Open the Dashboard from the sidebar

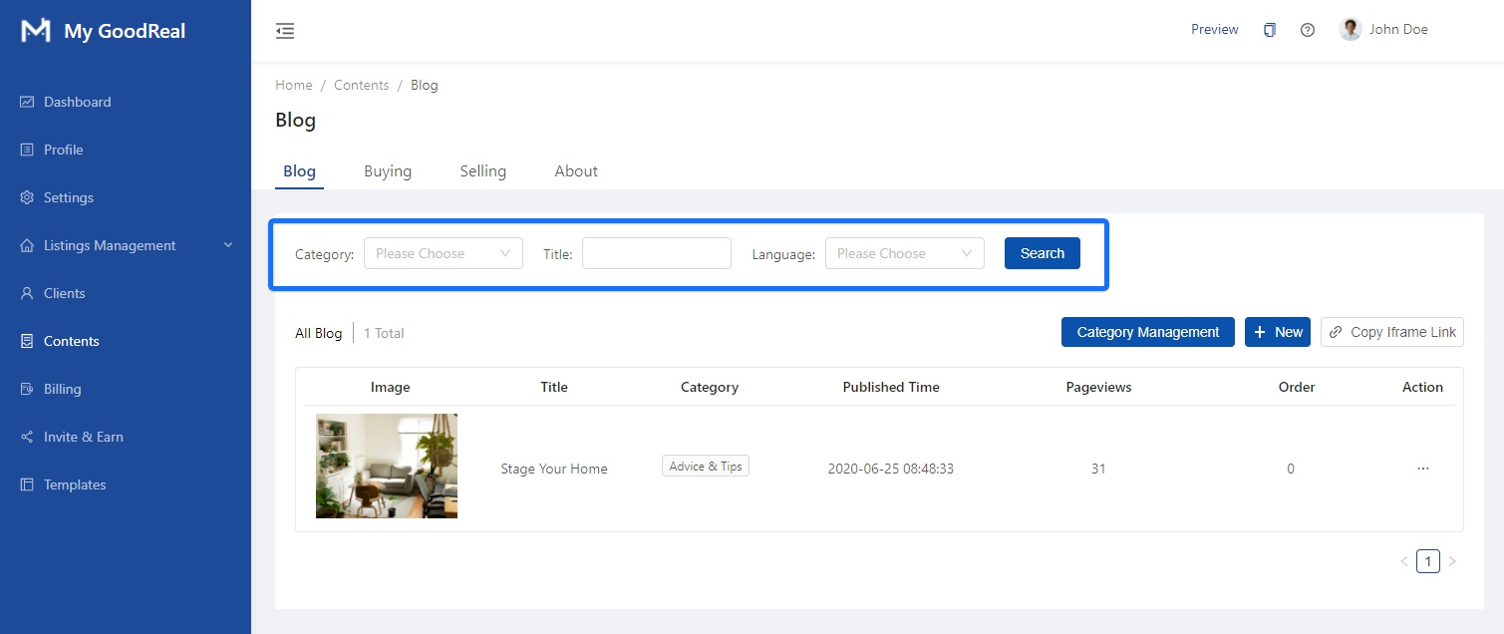coord(77,102)
